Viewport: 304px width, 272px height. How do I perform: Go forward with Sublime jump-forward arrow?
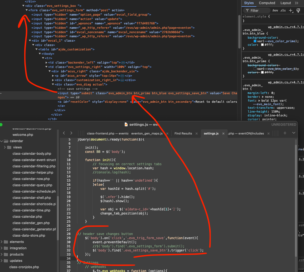coord(71,133)
